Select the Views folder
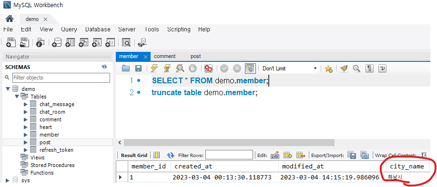The image size is (437, 187). (x=37, y=157)
